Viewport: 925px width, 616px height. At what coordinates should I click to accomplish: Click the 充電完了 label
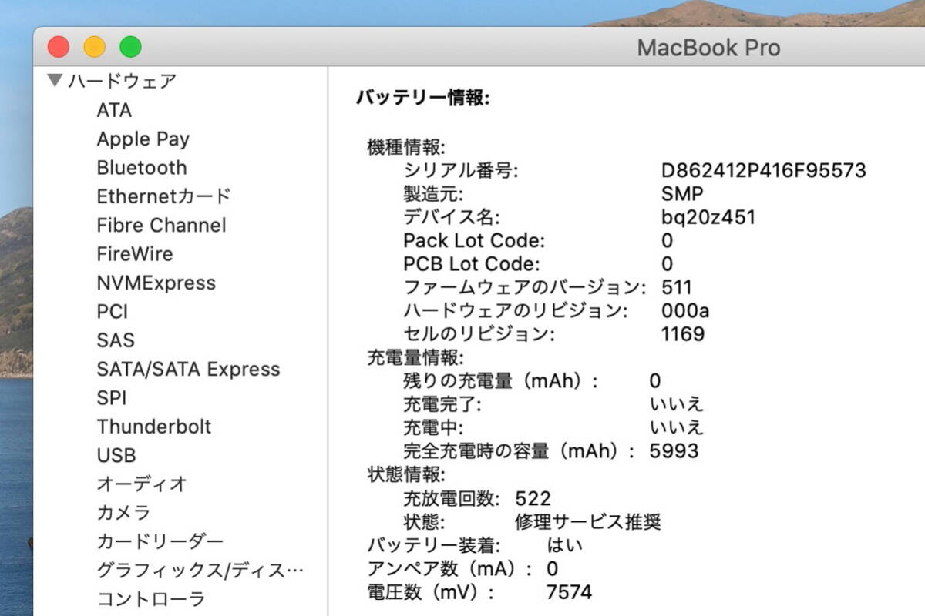coord(442,404)
